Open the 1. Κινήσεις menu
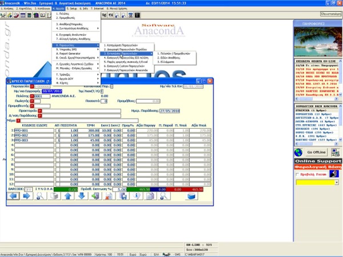Screen dimensions: 343x257 pos(7,9)
